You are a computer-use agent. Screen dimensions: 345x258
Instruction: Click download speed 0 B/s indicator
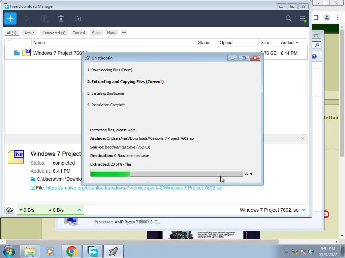27,210
